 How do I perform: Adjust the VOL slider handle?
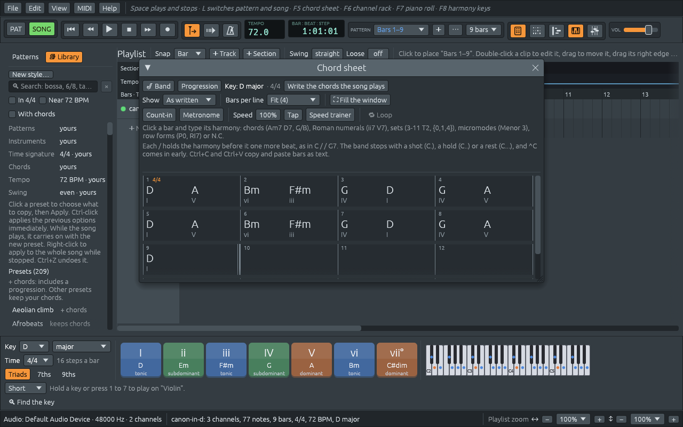coord(648,30)
